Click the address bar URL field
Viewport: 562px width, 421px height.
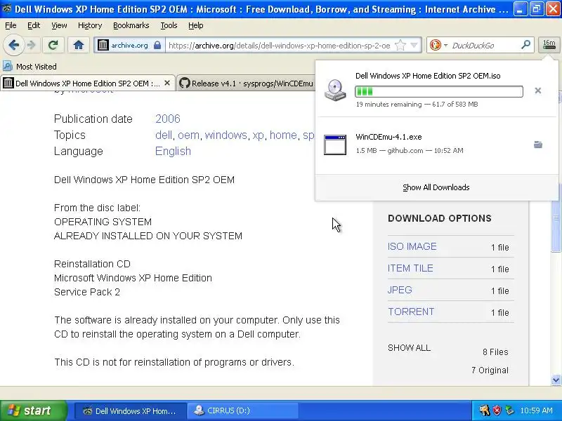point(279,46)
